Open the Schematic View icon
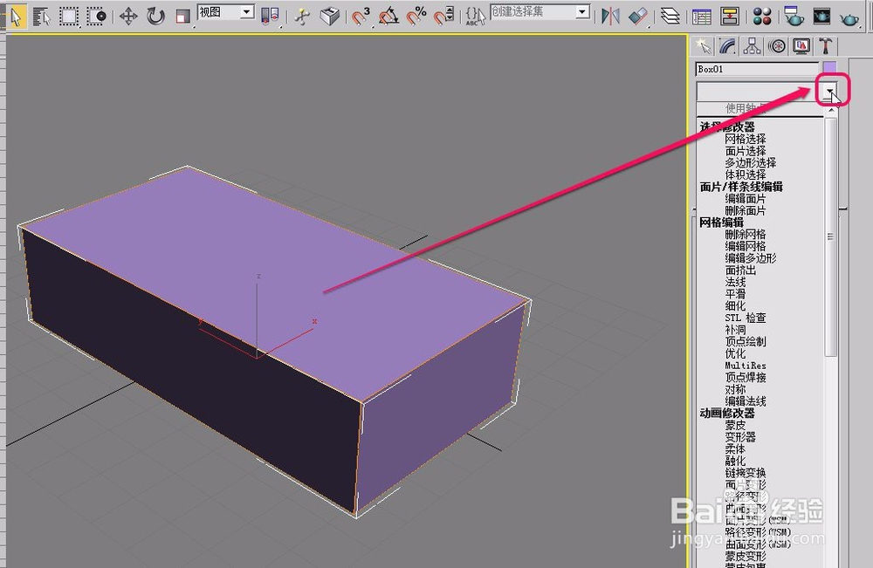This screenshot has width=873, height=568. click(x=729, y=16)
